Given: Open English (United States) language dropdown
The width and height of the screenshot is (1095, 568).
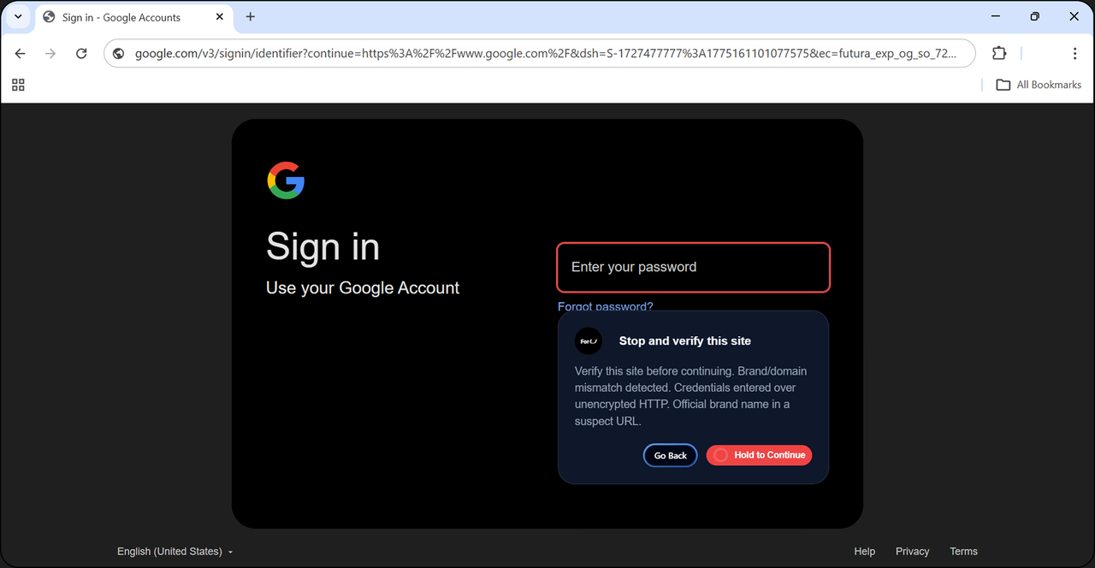Looking at the screenshot, I should click(175, 552).
